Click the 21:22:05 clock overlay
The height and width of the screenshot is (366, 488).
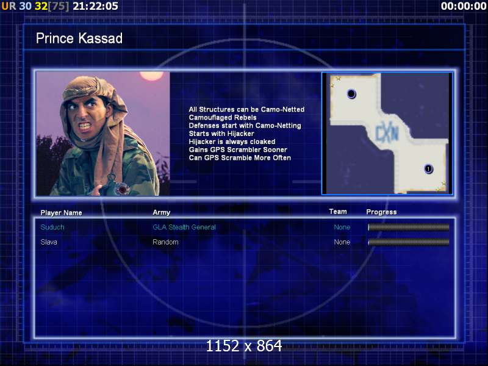[x=95, y=6]
